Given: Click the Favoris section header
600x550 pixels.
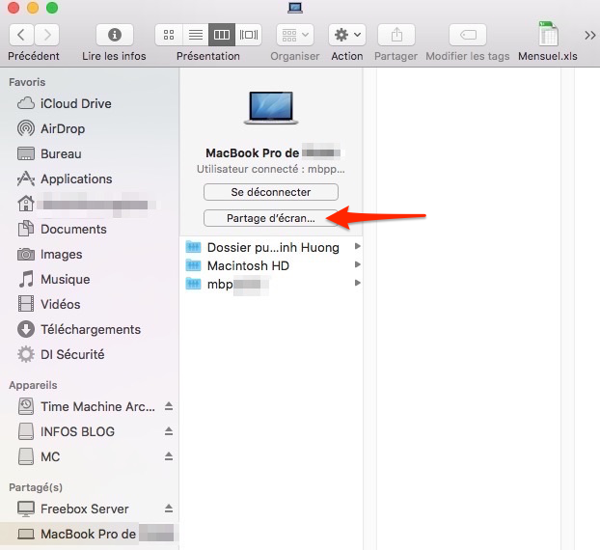Looking at the screenshot, I should click(27, 82).
